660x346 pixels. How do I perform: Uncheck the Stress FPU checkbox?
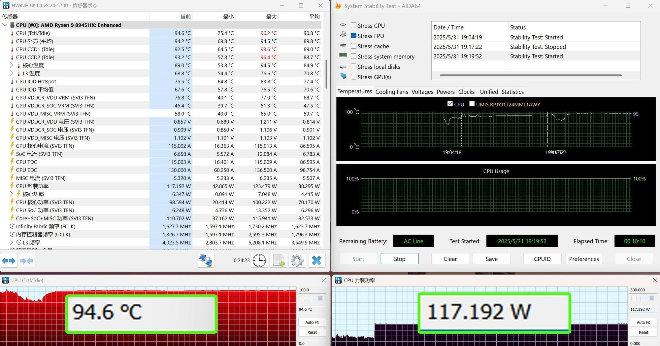(353, 36)
